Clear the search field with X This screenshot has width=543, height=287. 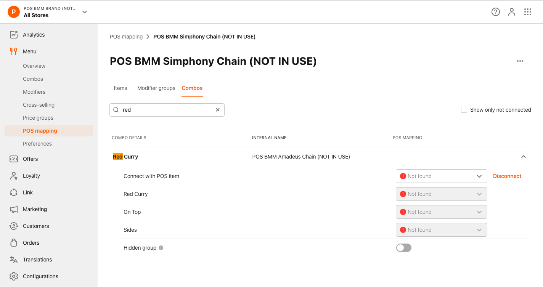[218, 110]
